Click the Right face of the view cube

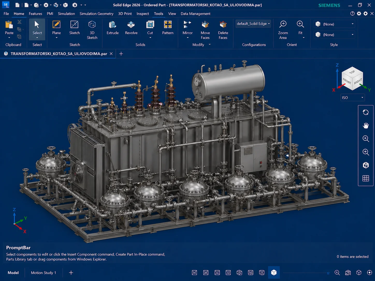(358, 81)
